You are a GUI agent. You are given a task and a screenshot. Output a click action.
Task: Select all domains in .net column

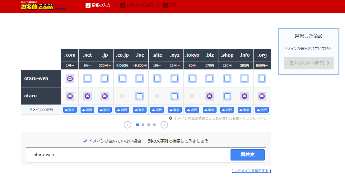tap(87, 110)
